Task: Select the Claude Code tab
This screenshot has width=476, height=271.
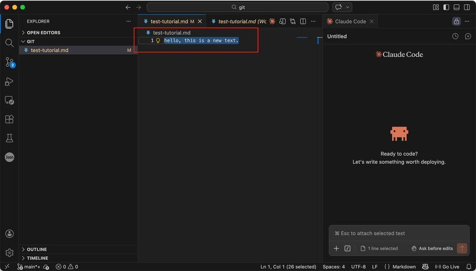Action: tap(350, 21)
